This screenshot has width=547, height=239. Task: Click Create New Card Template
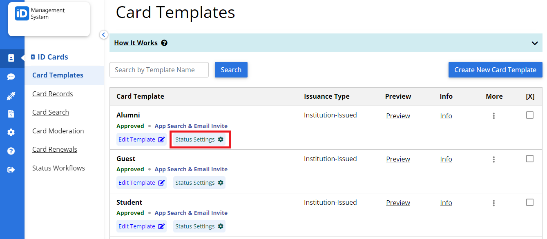[495, 70]
